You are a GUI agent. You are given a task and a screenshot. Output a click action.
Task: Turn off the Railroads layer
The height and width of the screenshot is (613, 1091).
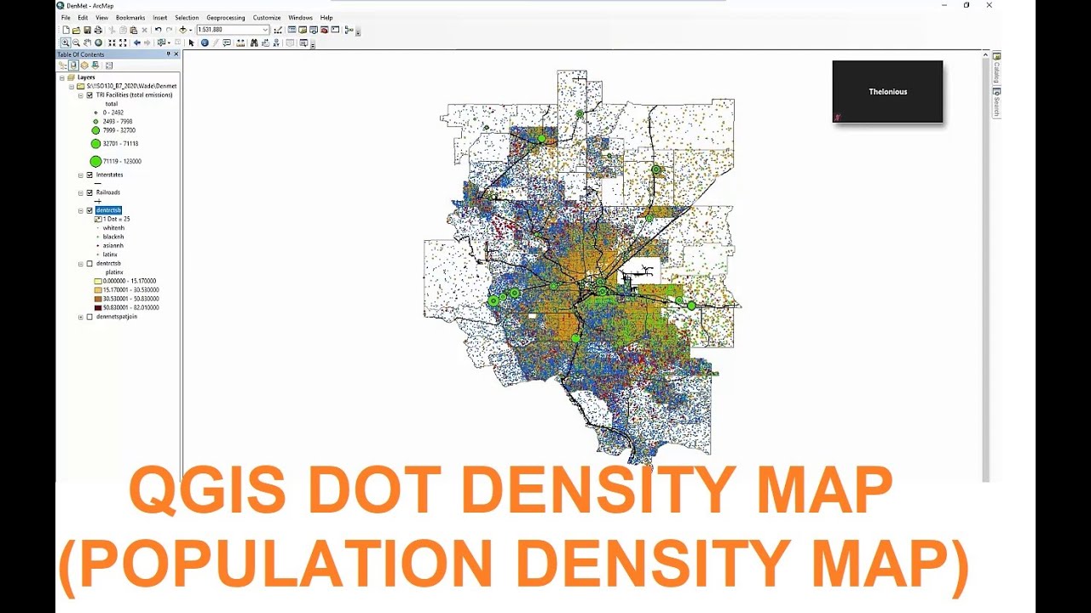click(89, 192)
